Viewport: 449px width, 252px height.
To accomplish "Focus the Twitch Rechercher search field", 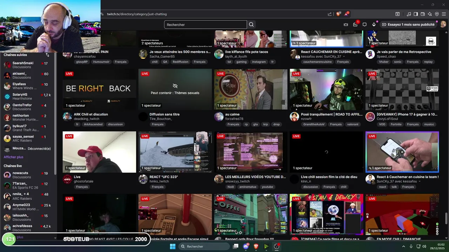I will (x=205, y=24).
